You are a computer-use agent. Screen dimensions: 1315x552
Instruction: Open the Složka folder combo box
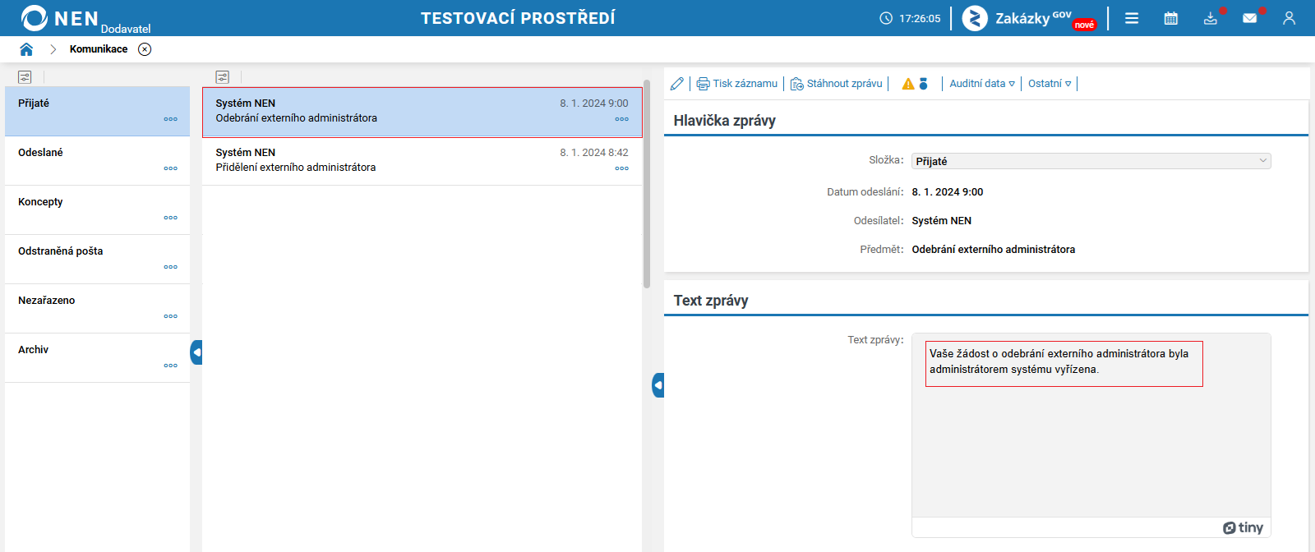tap(1091, 161)
